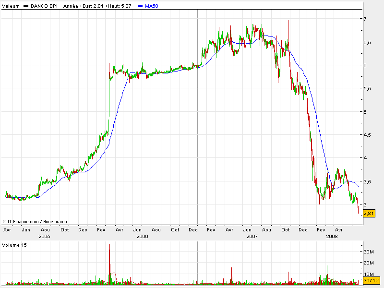Click the yellow 3971K volume tag

(x=371, y=280)
